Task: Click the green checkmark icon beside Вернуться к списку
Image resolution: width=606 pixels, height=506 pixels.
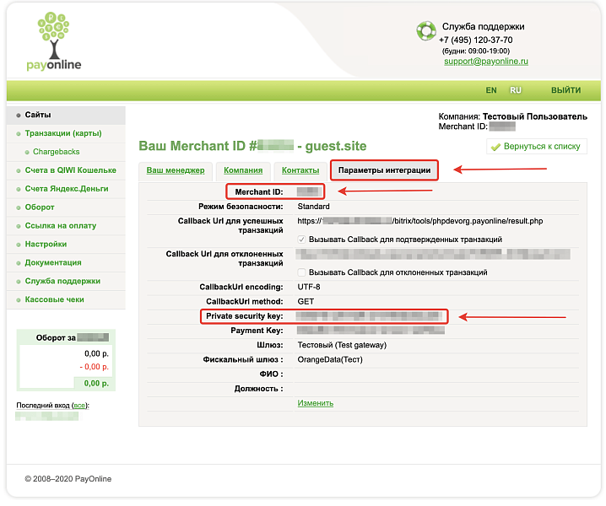Action: (x=495, y=147)
